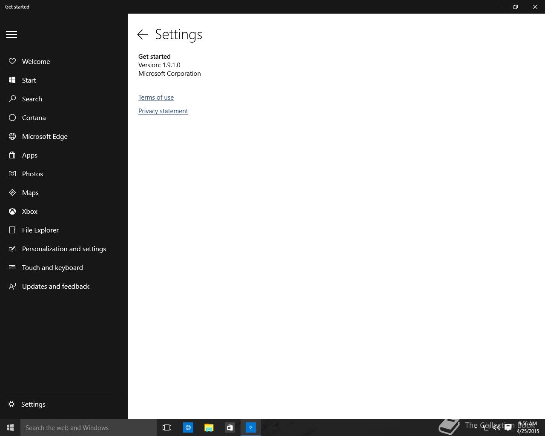The image size is (545, 436).
Task: Open Personalization and settings label
Action: pos(64,249)
